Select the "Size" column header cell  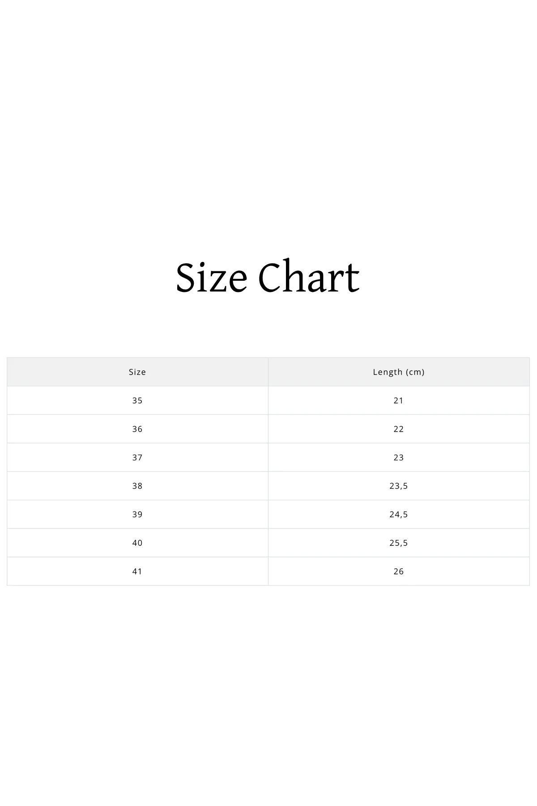[137, 372]
